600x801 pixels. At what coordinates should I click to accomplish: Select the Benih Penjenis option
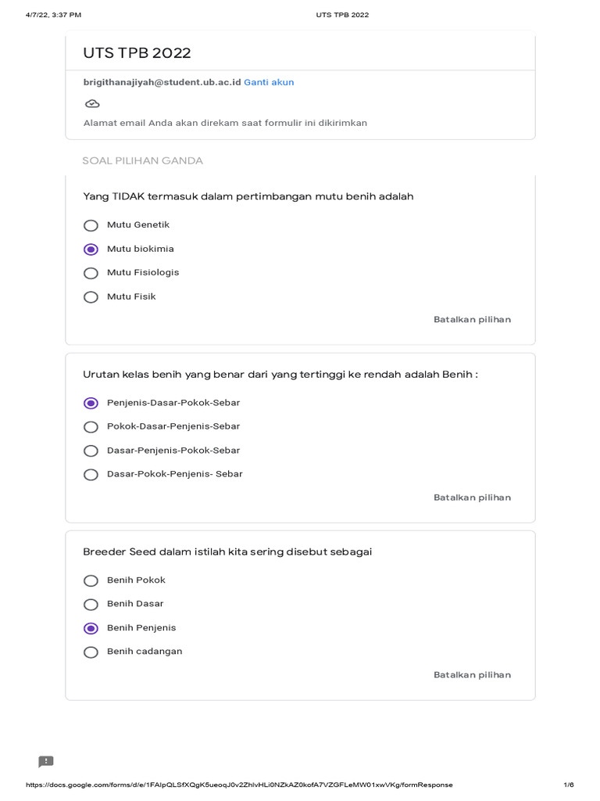[91, 628]
